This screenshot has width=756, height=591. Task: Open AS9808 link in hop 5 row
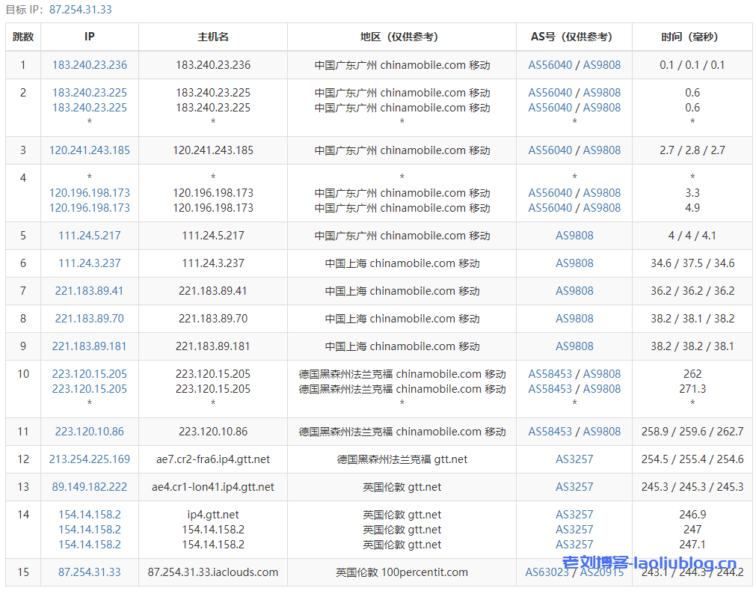[x=574, y=236]
